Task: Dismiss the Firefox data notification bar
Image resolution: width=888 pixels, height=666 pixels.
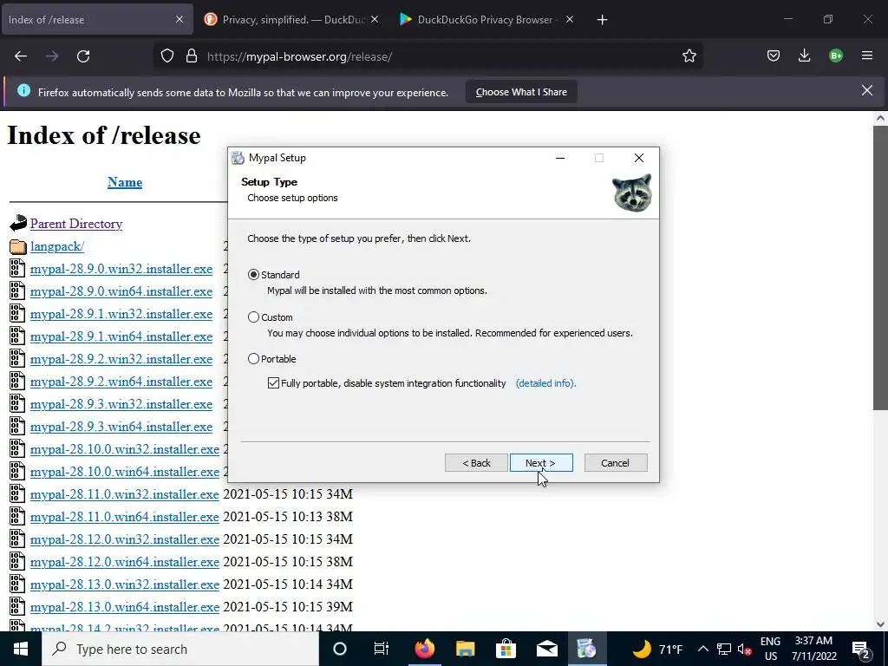Action: click(867, 90)
